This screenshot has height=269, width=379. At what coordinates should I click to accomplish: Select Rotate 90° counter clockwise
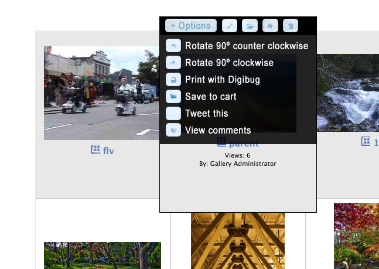[x=247, y=46]
